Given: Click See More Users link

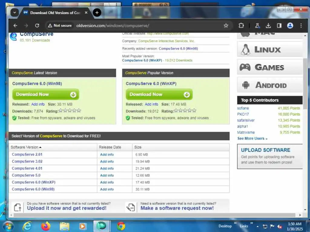Looking at the screenshot, I should [252, 138].
